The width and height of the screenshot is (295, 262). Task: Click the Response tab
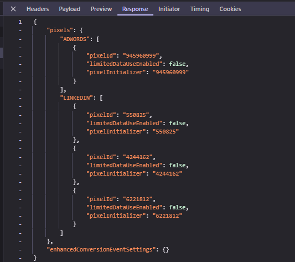(135, 9)
